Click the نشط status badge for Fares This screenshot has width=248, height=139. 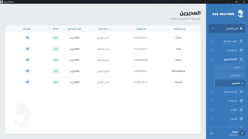point(56,38)
